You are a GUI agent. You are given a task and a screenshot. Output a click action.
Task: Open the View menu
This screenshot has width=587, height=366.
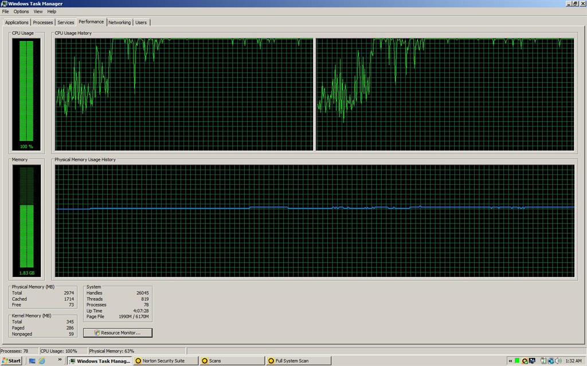pyautogui.click(x=38, y=11)
